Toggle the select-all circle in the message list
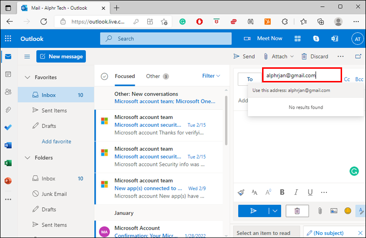The height and width of the screenshot is (238, 366). 104,76
